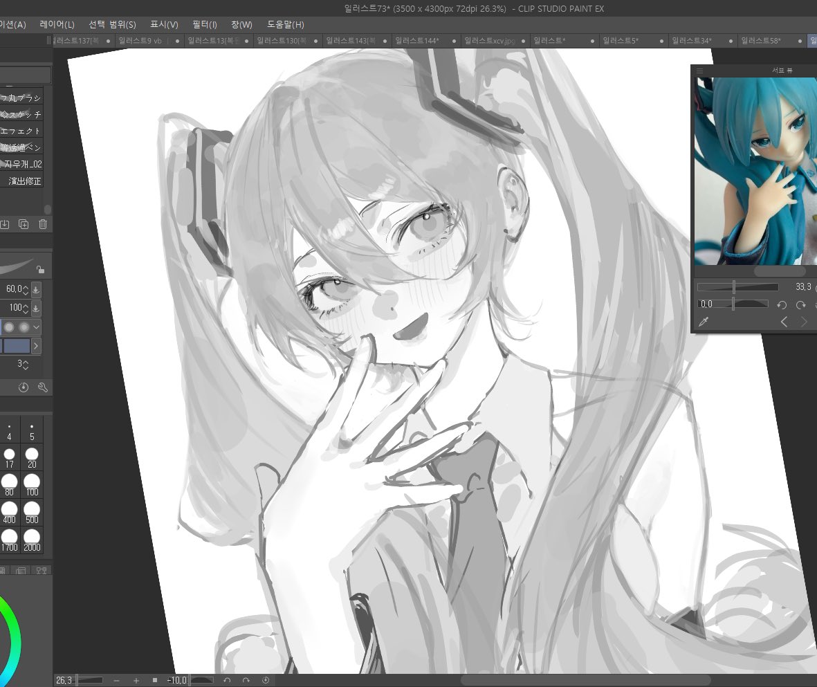Open the 선택 범위(S) menu
Screen dimensions: 817x687
(112, 24)
